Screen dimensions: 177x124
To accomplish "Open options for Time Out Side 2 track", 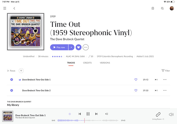I will point(165,90).
